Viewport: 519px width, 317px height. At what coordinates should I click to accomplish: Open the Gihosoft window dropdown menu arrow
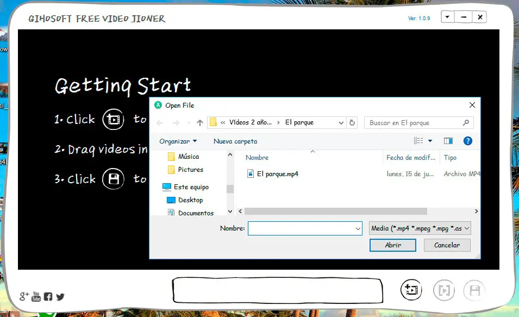447,17
